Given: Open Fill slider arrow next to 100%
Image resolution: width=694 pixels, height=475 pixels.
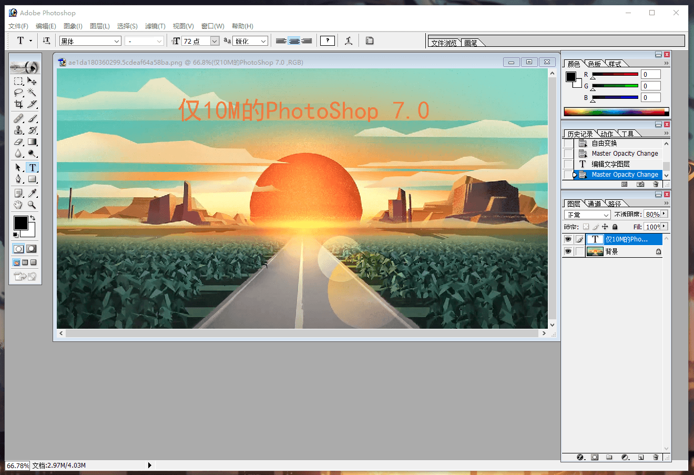Looking at the screenshot, I should 665,227.
